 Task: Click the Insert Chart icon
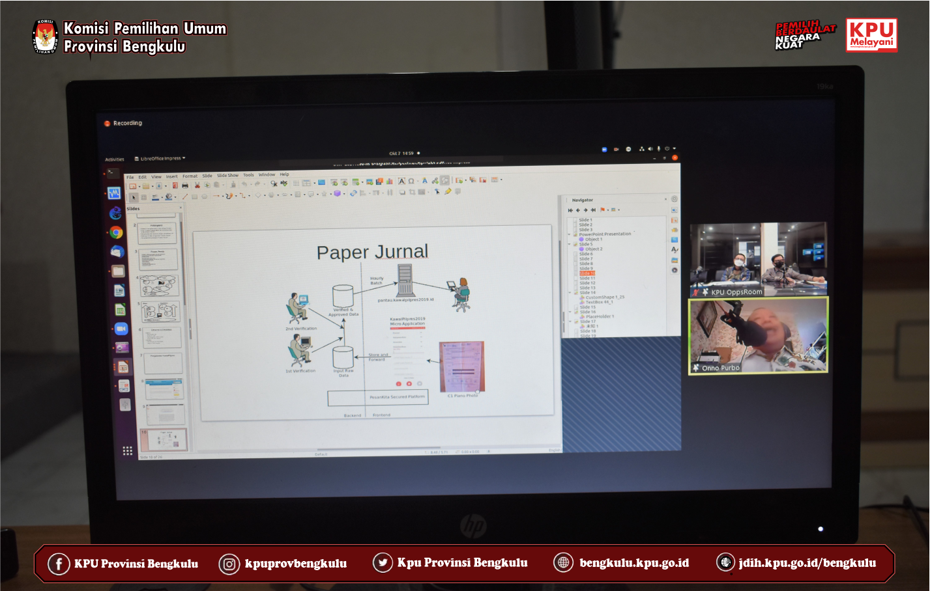tap(390, 182)
